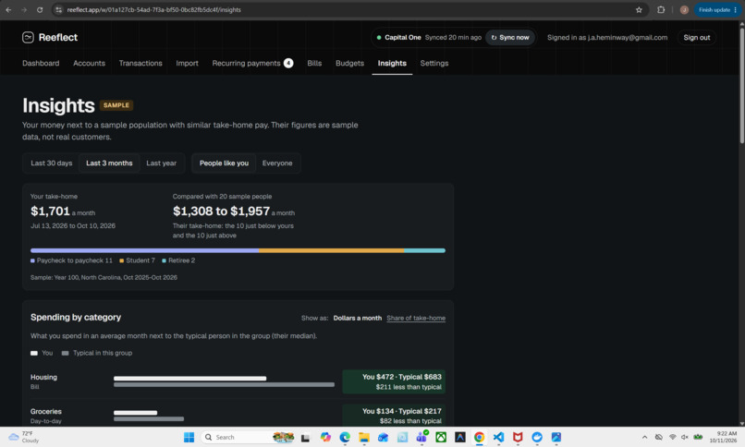Click the muted volume tray icon
The height and width of the screenshot is (447, 745).
685,437
